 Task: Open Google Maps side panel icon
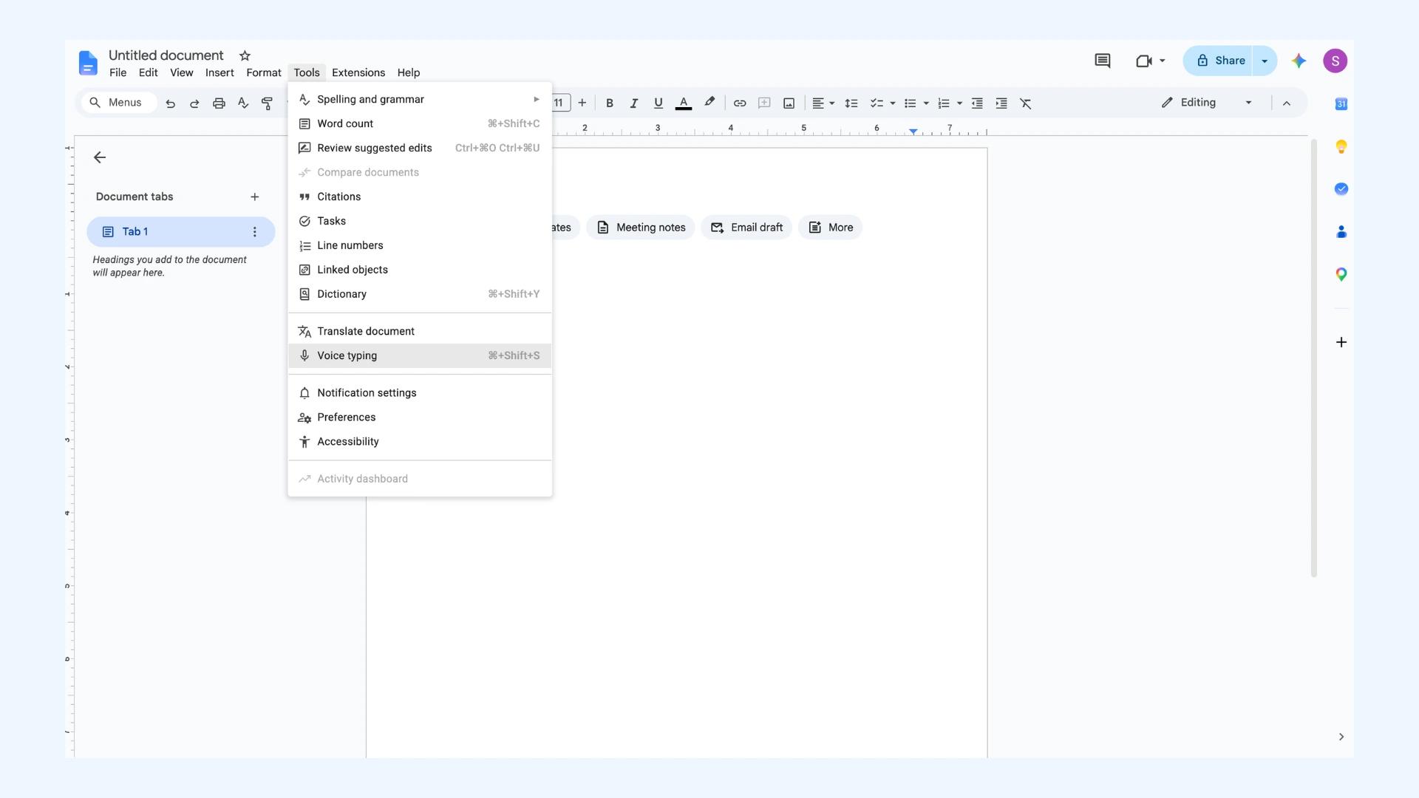coord(1341,275)
